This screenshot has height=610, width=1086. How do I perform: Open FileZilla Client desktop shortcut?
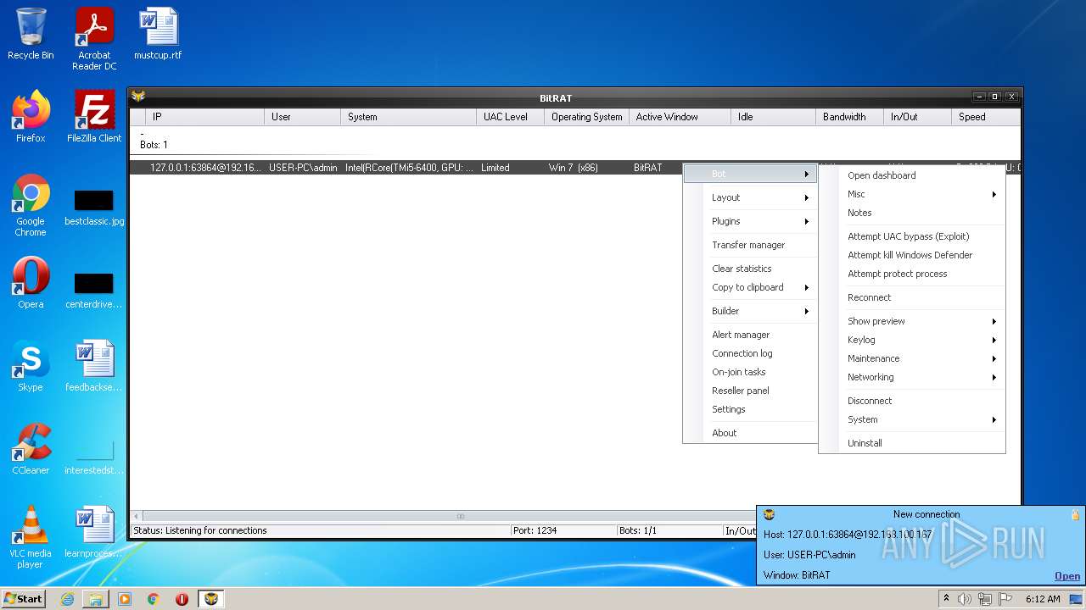94,117
